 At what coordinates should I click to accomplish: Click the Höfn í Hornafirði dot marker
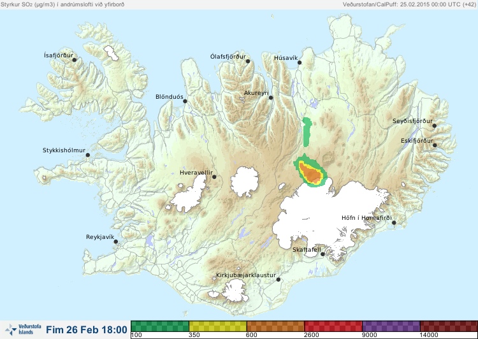[x=394, y=222]
